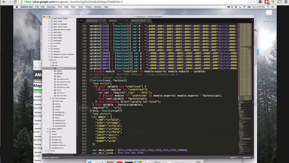Screen dimensions: 289x163
Task: Open README.md in the sidebar
Action: [59, 115]
